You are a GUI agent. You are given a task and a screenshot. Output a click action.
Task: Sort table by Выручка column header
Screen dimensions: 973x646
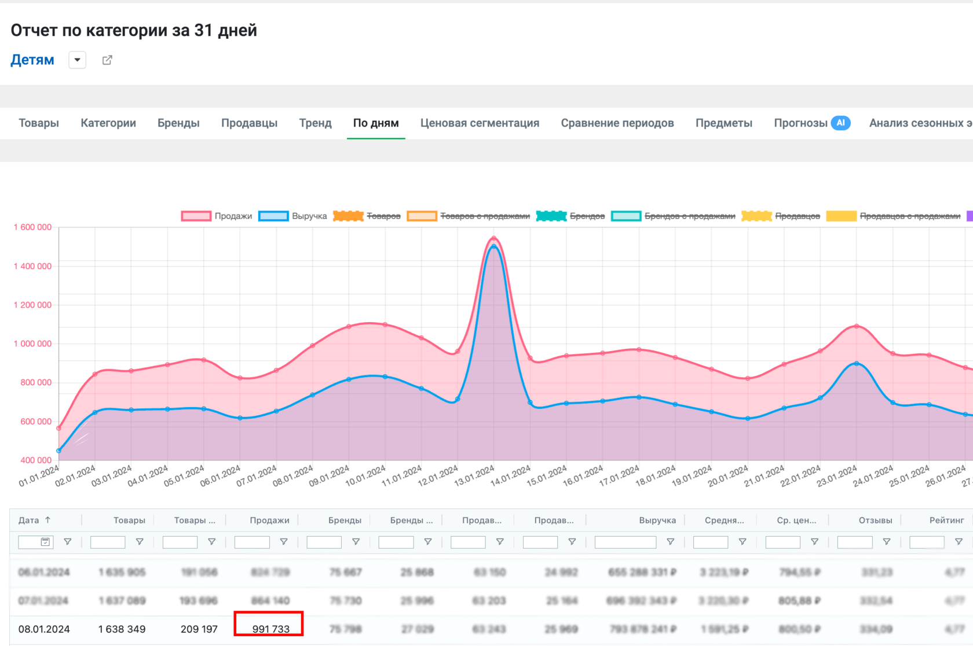[657, 521]
